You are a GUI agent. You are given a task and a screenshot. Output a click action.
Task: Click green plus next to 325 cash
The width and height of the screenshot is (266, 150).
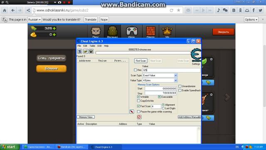tap(54, 28)
